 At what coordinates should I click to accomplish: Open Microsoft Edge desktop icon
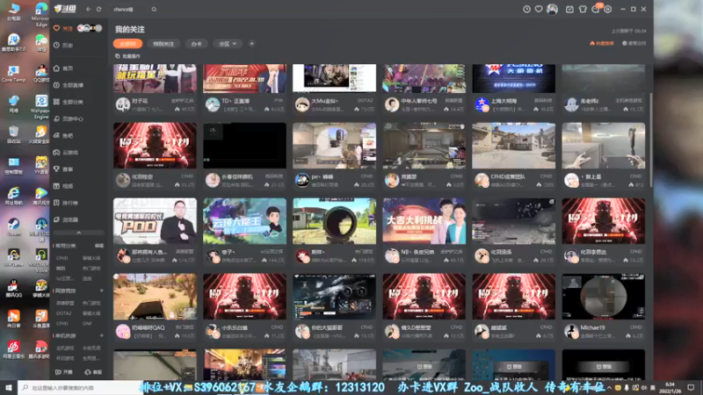point(40,14)
